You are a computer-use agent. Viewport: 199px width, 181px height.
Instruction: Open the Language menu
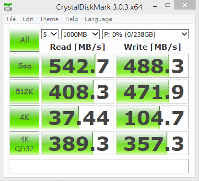98,19
